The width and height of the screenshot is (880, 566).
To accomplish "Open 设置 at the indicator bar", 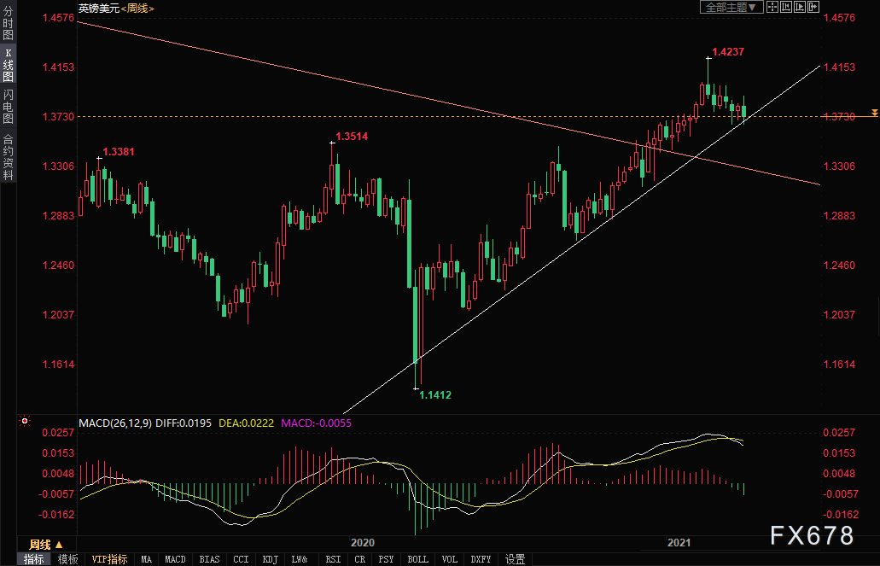I will click(x=515, y=559).
